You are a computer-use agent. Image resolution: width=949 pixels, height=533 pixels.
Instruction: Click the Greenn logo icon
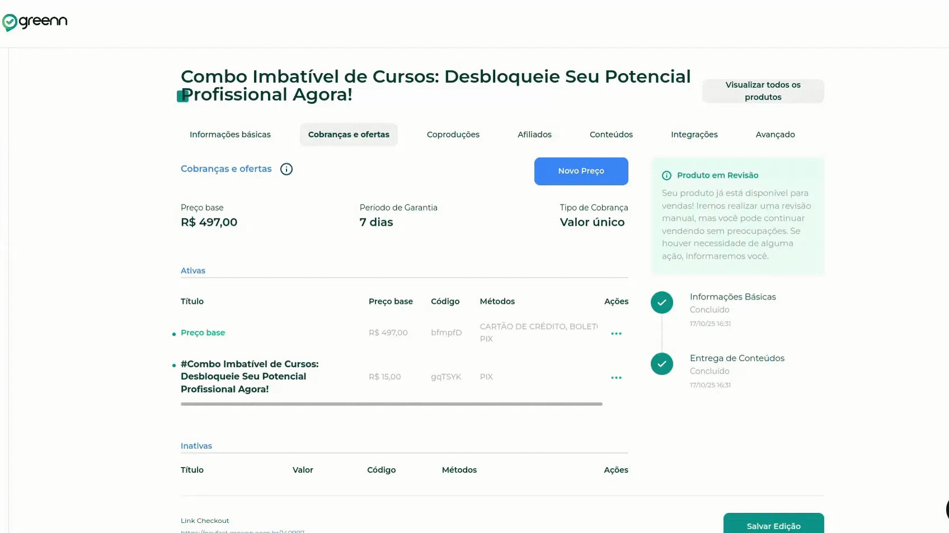(10, 22)
